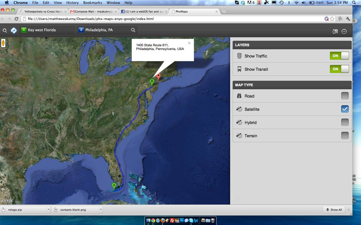Open the Bookmarks menu
This screenshot has height=225, width=361.
click(x=93, y=3)
